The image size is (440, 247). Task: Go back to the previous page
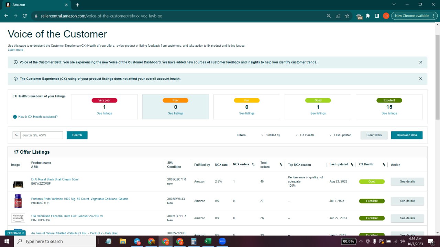[x=6, y=16]
